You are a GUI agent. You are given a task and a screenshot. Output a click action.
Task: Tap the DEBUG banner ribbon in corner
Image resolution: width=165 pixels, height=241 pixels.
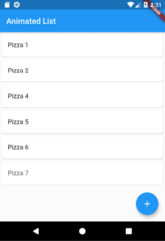156,10
